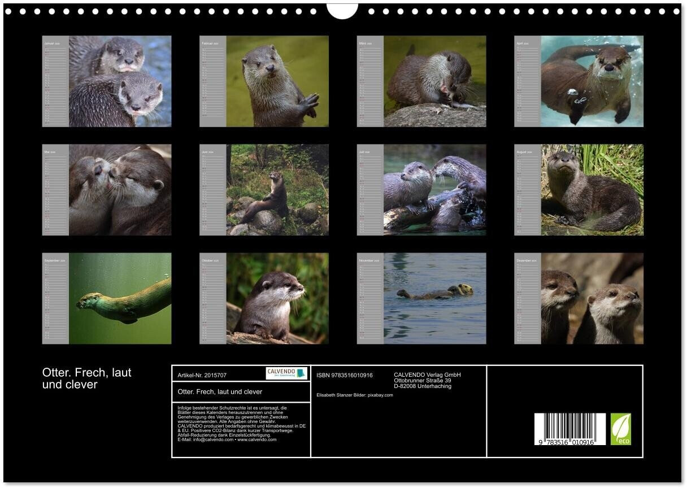Click the hanging hole at top center
687x488 pixels.
click(342, 11)
